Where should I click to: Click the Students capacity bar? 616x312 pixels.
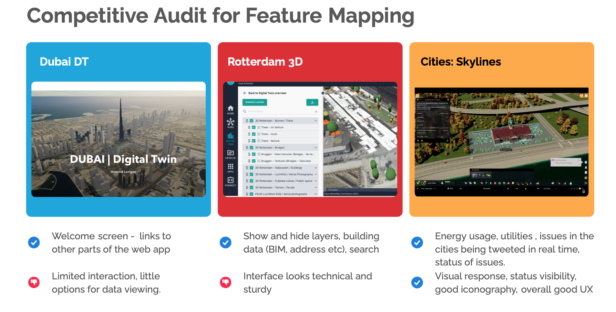click(x=433, y=128)
